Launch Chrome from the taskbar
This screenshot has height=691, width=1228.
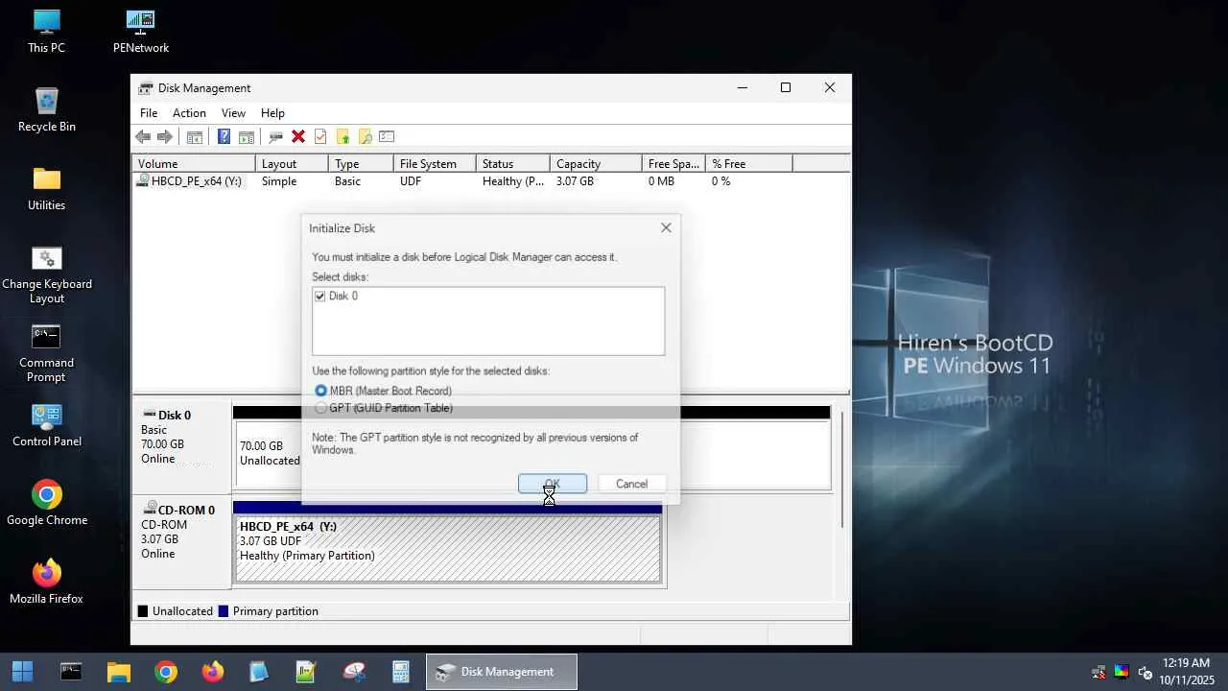point(166,672)
